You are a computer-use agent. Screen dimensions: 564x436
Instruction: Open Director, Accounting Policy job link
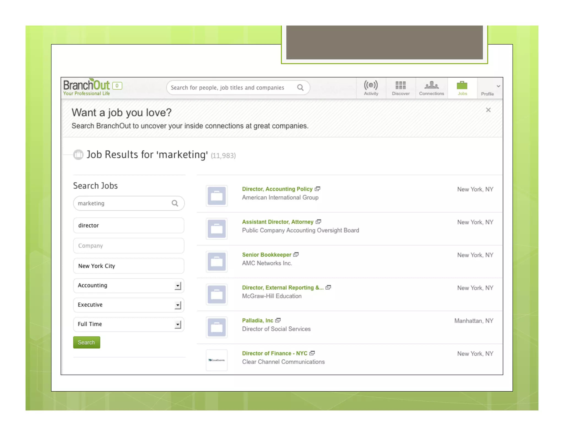click(x=277, y=189)
